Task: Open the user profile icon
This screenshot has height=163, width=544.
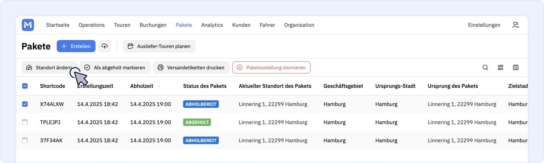Action: coord(515,25)
